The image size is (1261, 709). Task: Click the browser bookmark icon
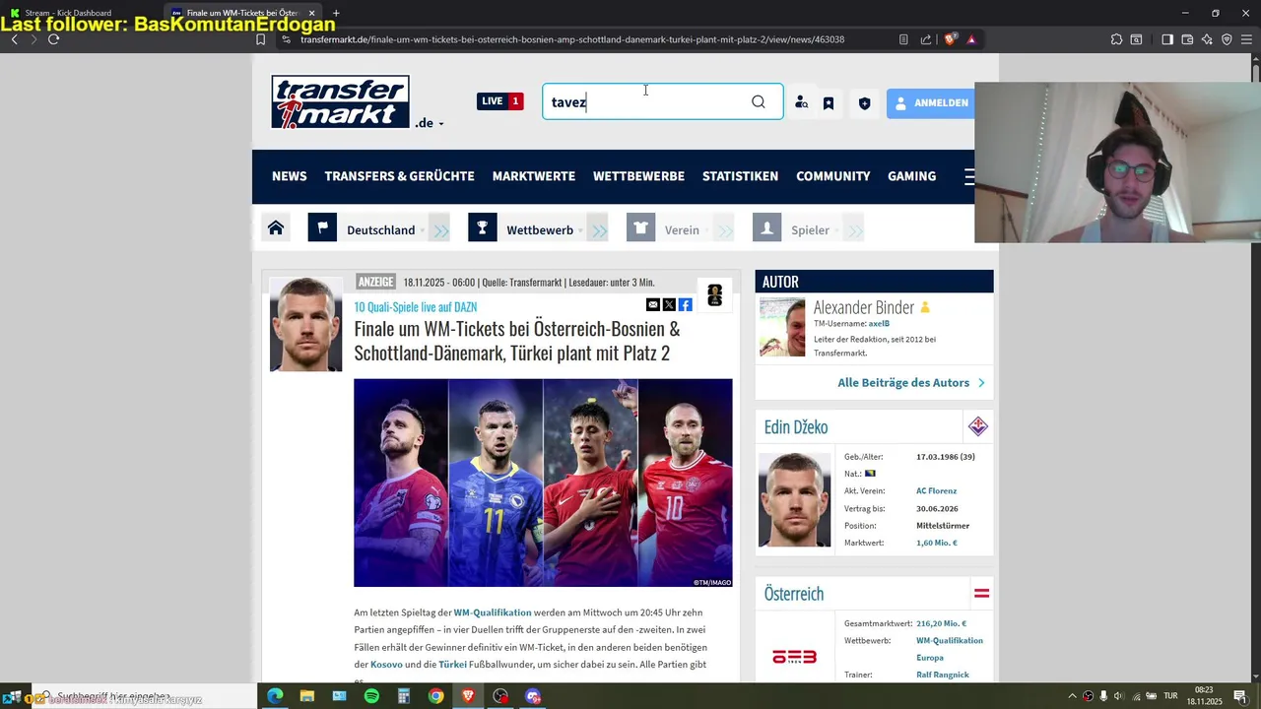pos(260,39)
